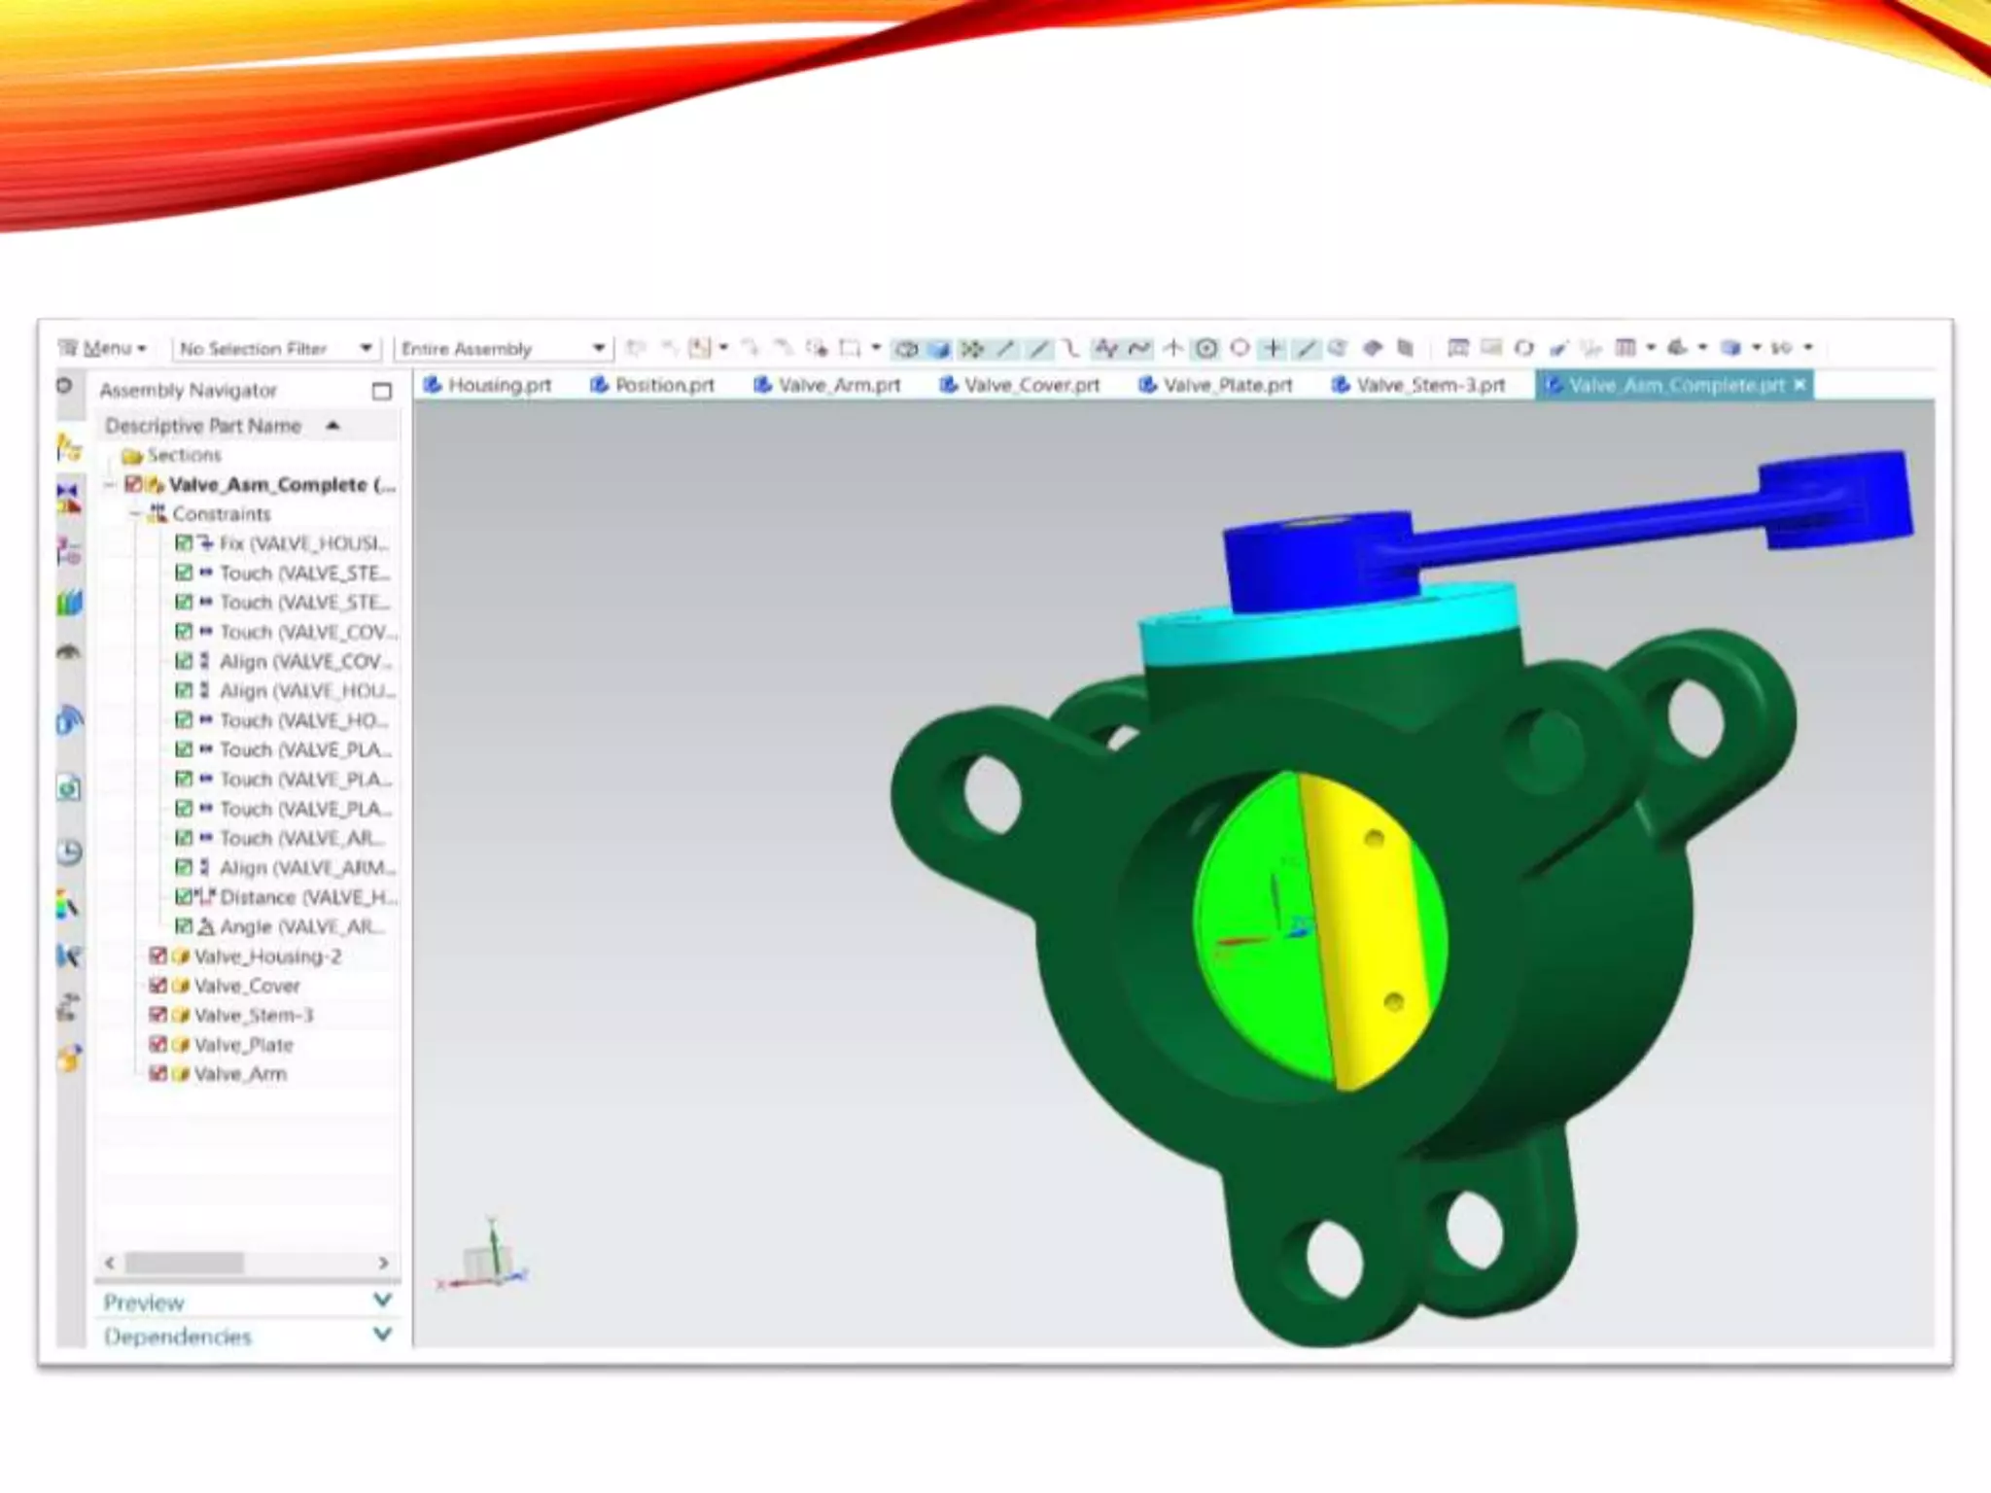Disable the Distance constraint checkbox
The width and height of the screenshot is (1991, 1493).
183,897
